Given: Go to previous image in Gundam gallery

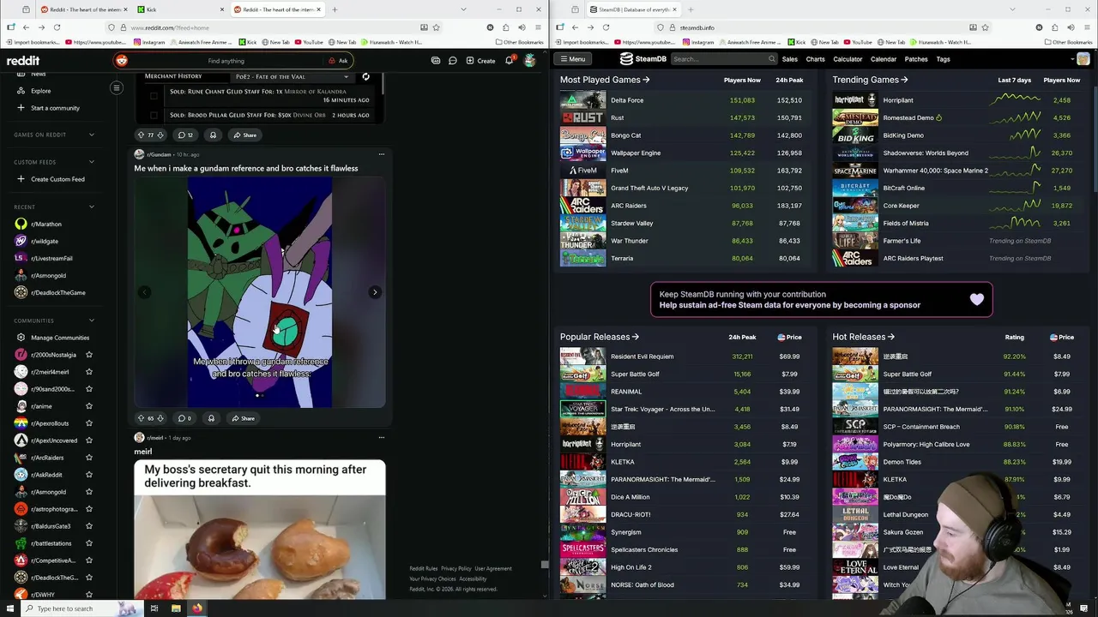Looking at the screenshot, I should click(145, 292).
